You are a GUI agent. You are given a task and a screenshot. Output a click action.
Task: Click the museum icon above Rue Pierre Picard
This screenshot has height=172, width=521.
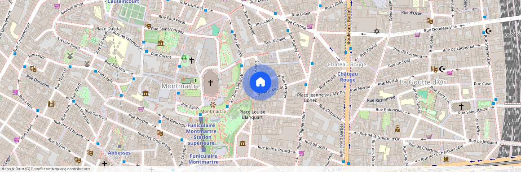[x=243, y=143]
